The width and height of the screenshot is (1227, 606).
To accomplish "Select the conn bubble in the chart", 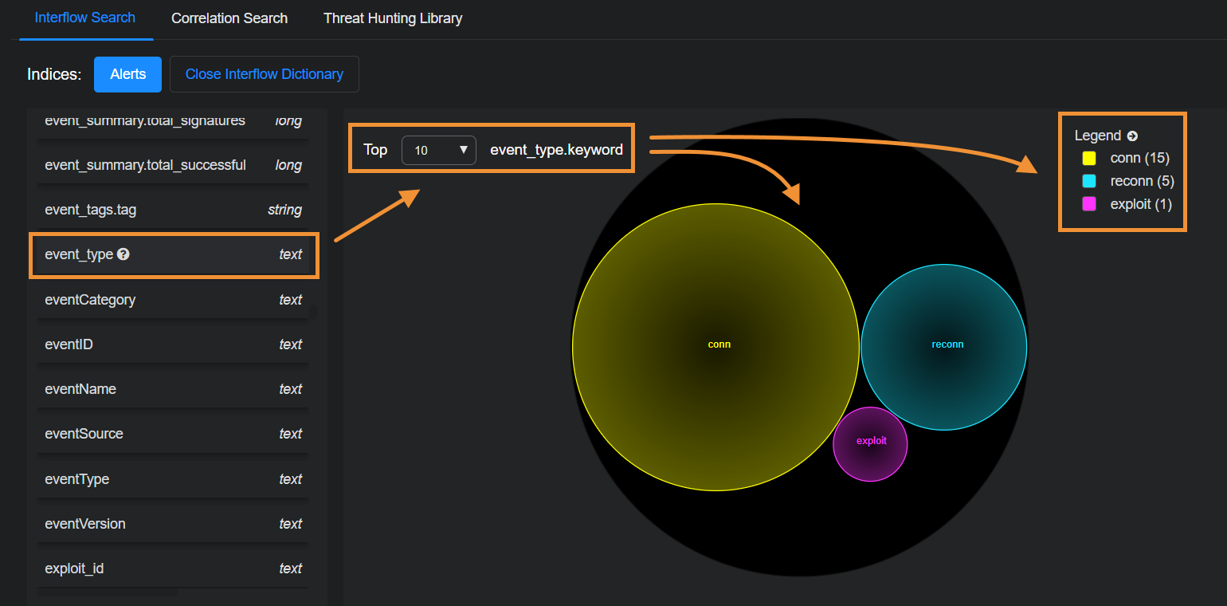I will pyautogui.click(x=715, y=346).
